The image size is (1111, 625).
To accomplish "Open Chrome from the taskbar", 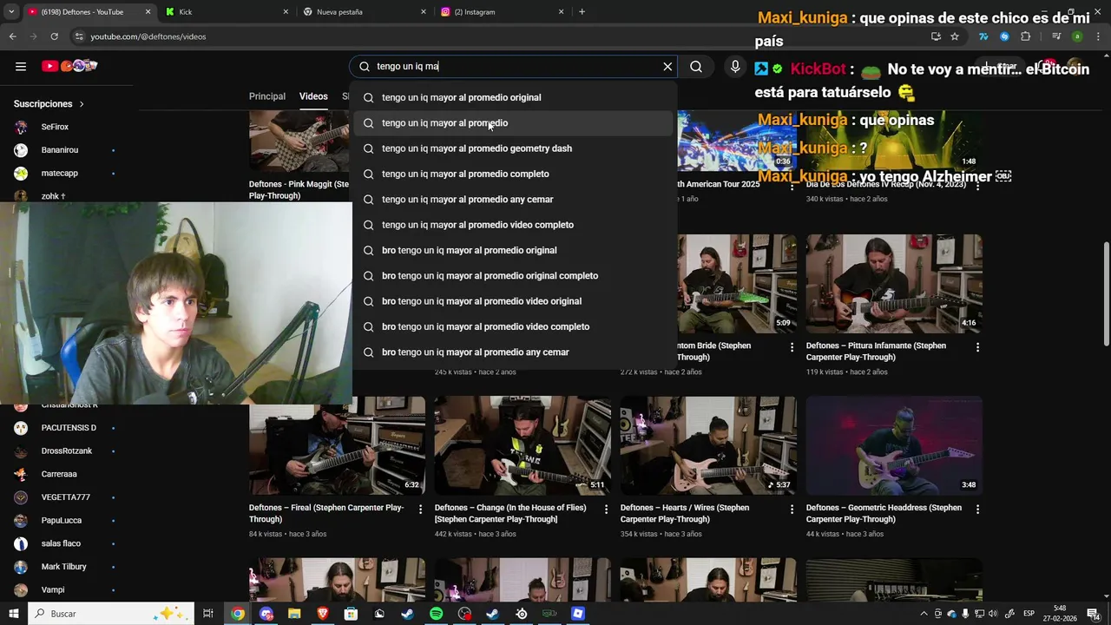I will (x=237, y=614).
